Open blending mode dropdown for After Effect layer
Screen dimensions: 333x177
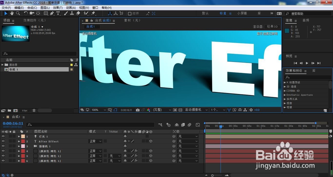(x=95, y=141)
